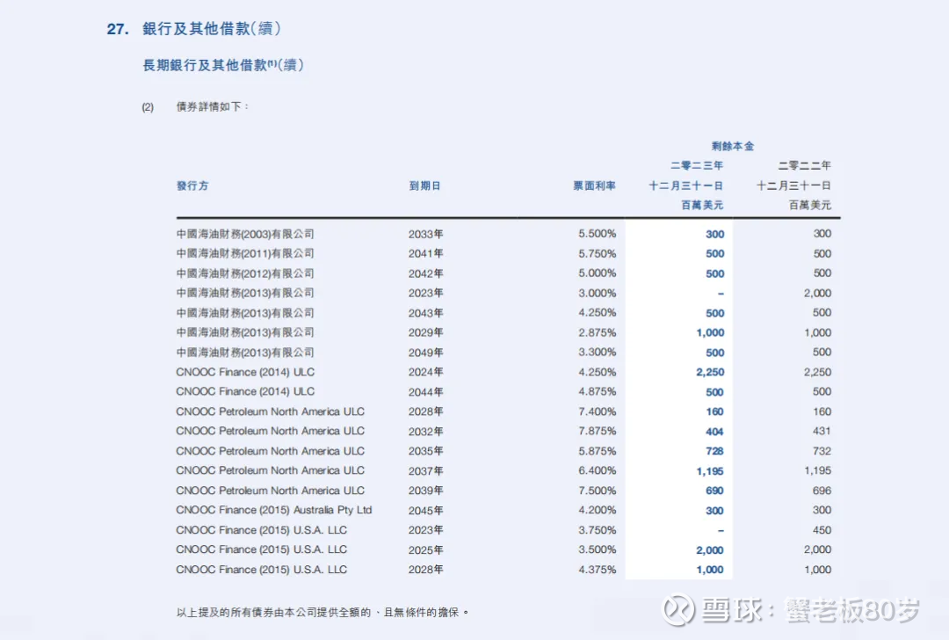Click the bold 2,250 value for 2023
This screenshot has height=640, width=949.
click(x=710, y=372)
